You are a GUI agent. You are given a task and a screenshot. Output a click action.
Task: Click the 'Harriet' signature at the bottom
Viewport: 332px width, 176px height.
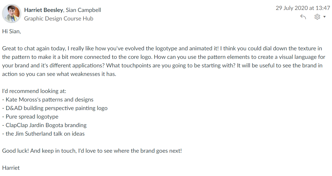[x=11, y=168]
